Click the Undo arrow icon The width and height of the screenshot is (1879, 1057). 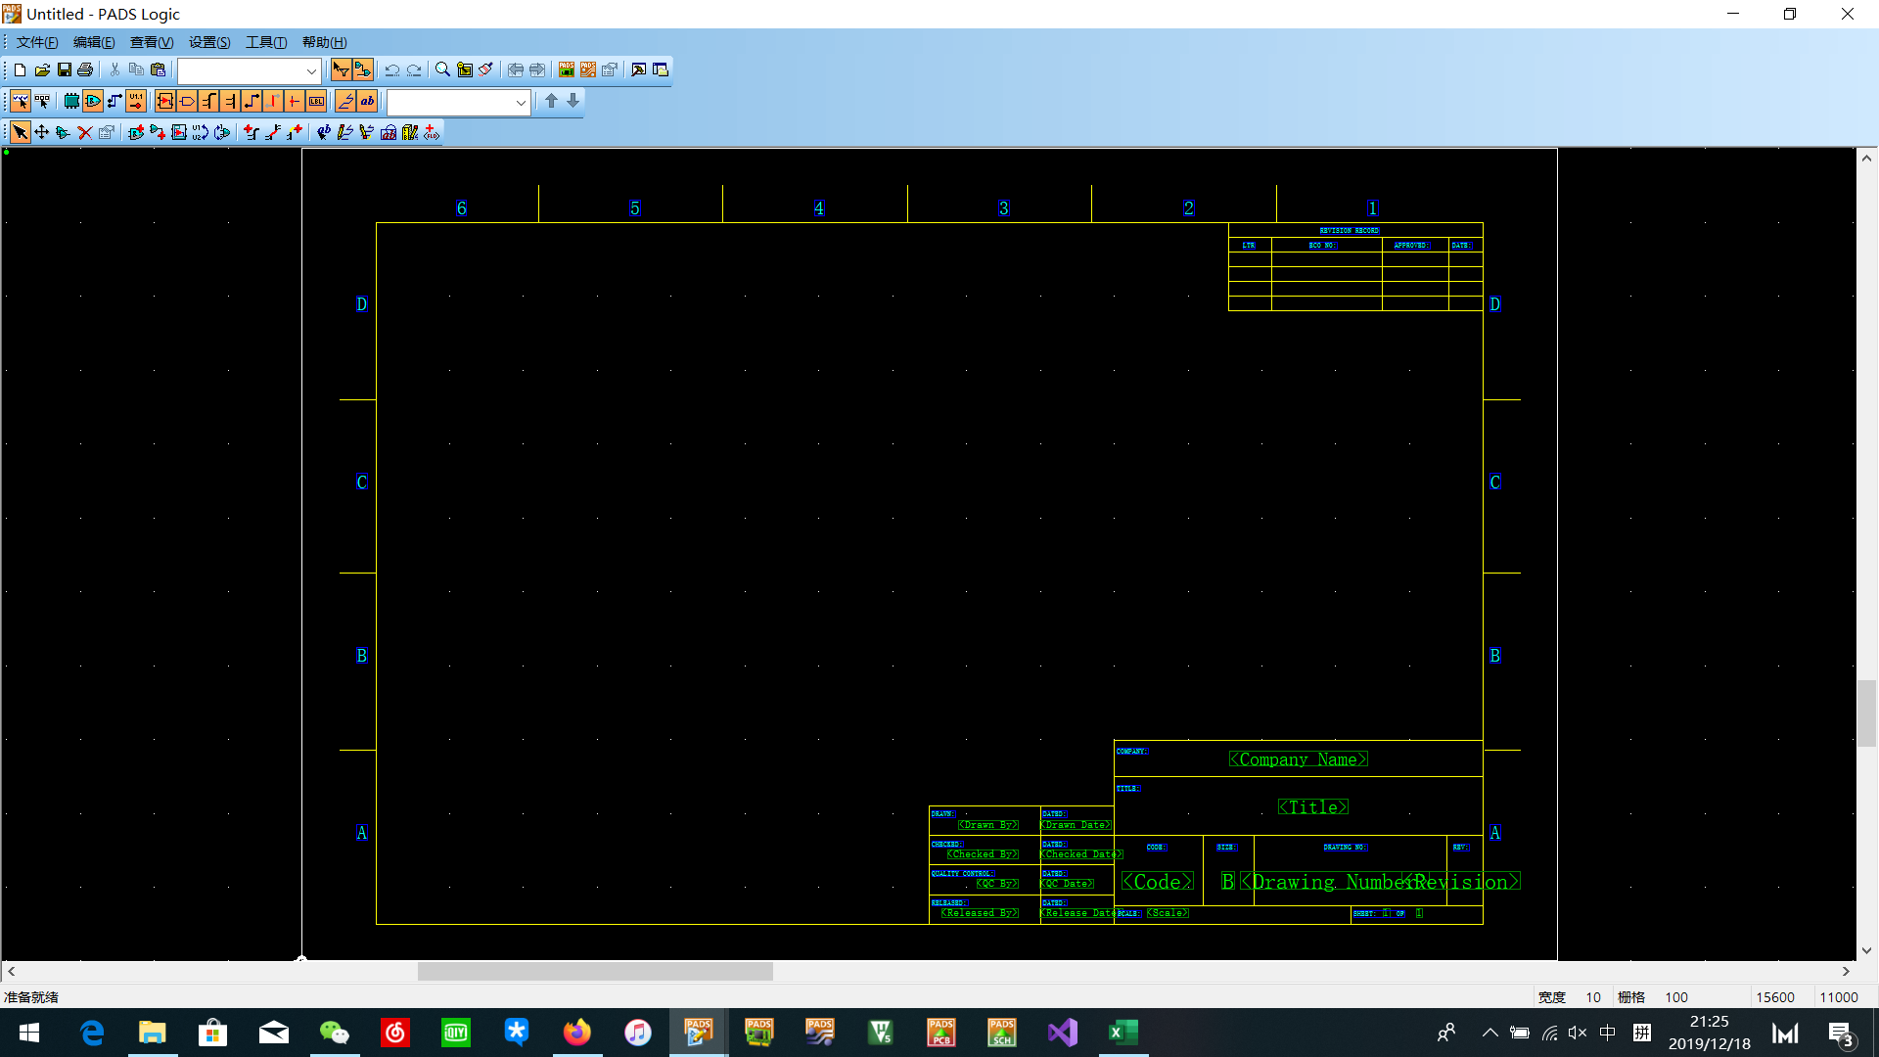(391, 69)
